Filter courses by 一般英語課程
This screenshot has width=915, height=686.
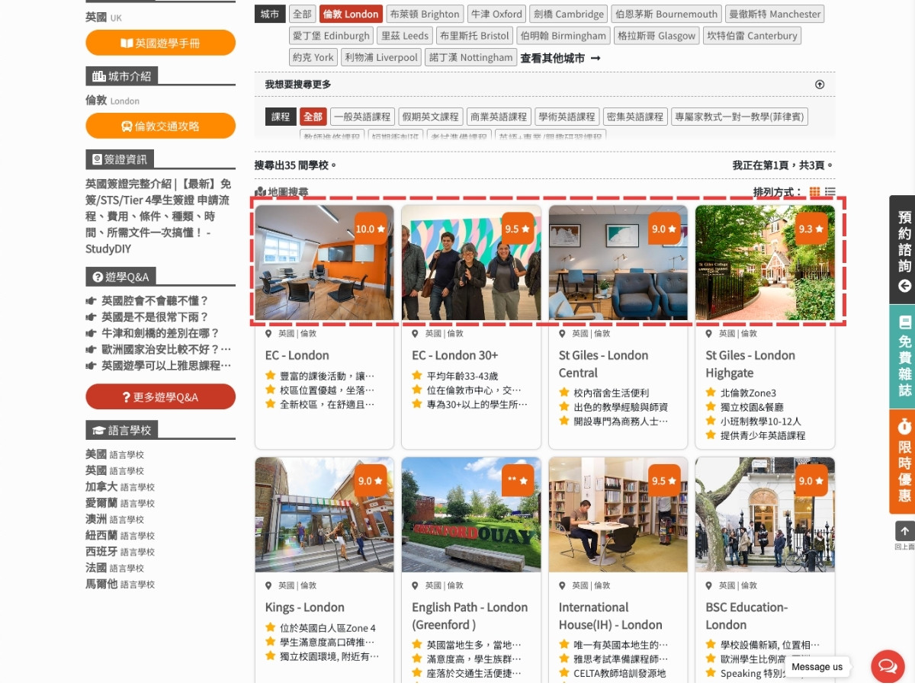[362, 117]
